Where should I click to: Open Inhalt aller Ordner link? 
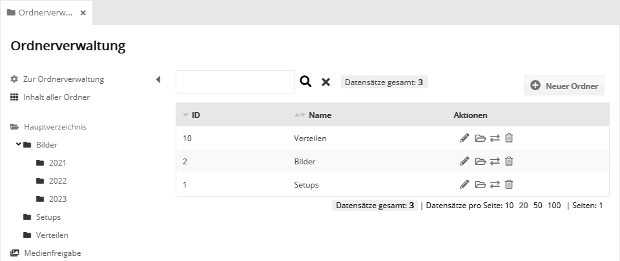56,97
